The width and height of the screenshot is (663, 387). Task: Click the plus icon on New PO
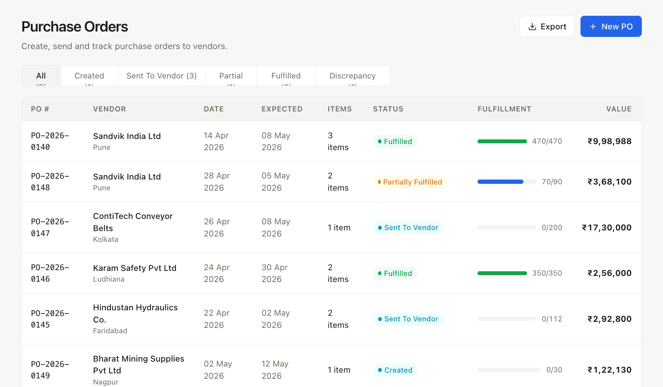(x=593, y=27)
